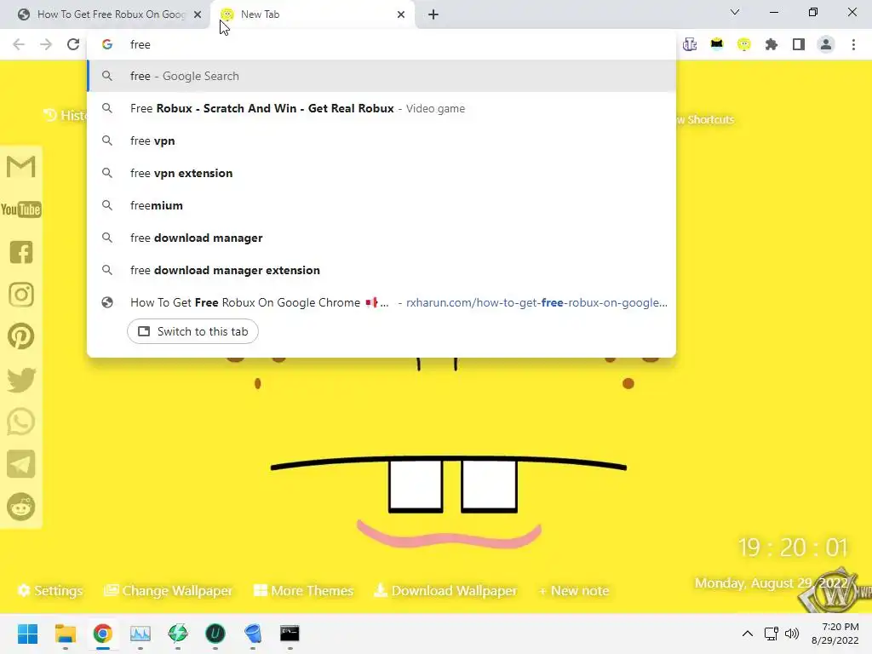Screen dimensions: 872x654
Task: Open the round 'U' taskbar app
Action: (x=215, y=634)
